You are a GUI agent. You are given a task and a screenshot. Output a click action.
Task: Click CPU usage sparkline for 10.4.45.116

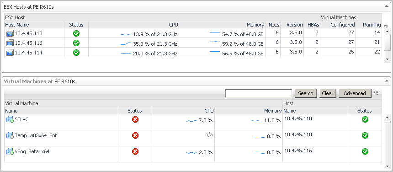point(126,44)
